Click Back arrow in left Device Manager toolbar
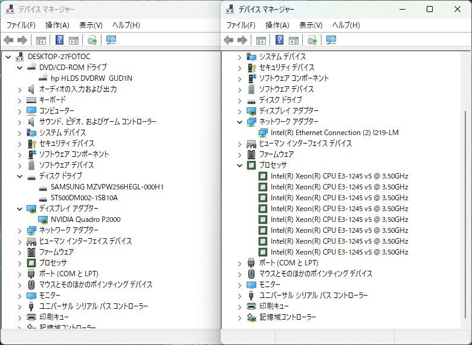472x345 pixels. (x=8, y=40)
